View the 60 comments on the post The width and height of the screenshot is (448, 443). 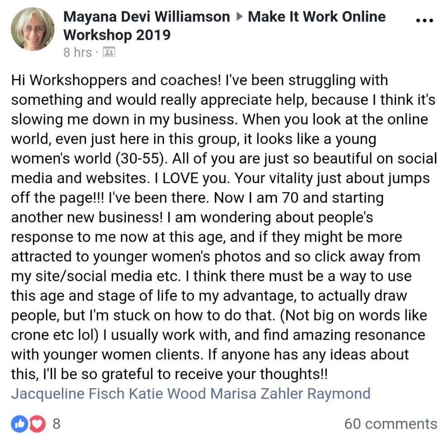pyautogui.click(x=391, y=424)
